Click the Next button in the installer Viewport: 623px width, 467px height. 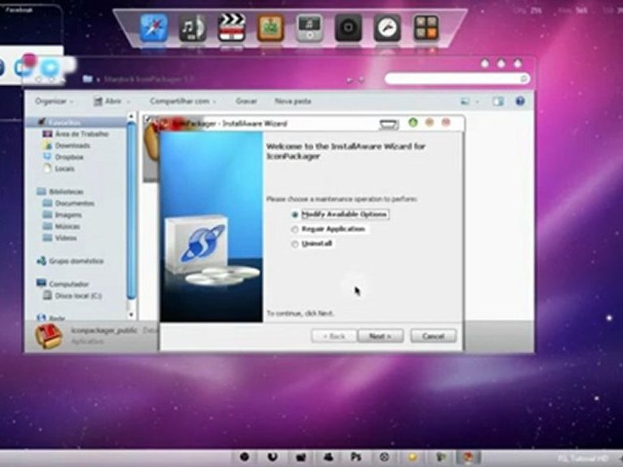tap(380, 336)
